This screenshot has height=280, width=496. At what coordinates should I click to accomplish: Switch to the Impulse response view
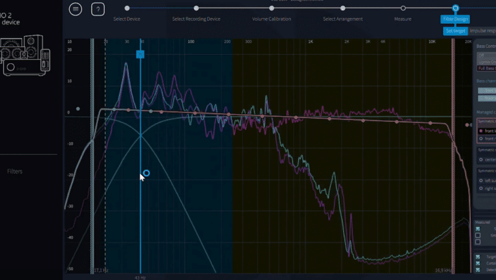click(x=482, y=31)
